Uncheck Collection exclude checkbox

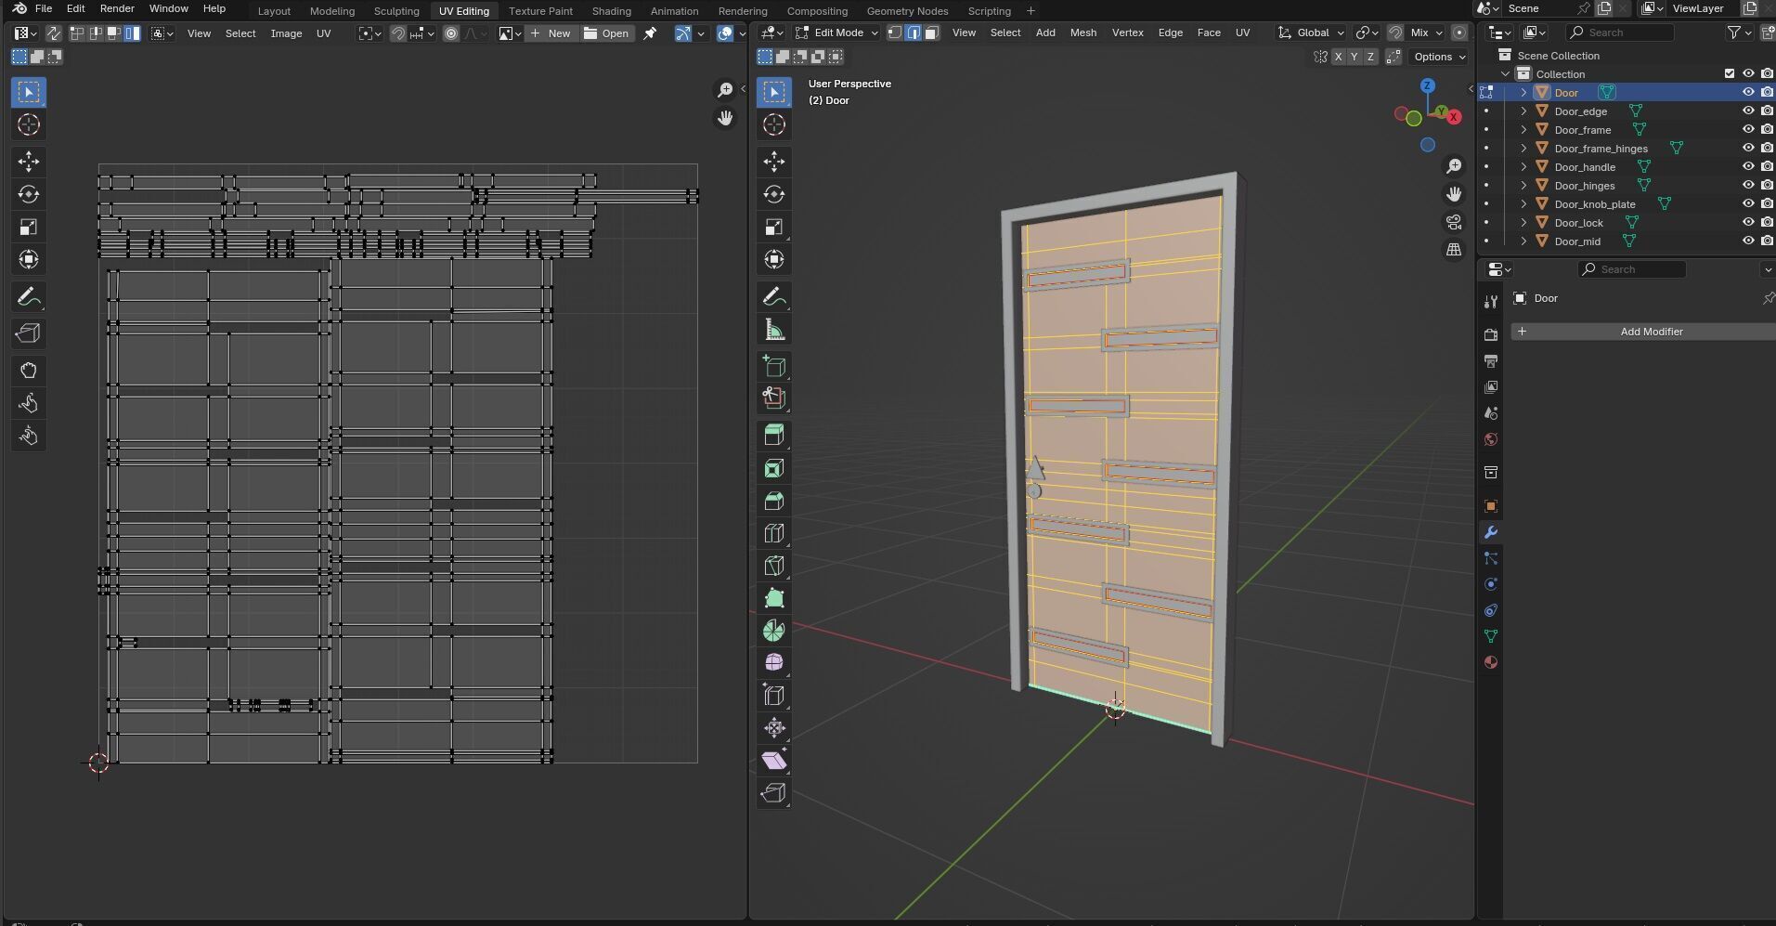tap(1729, 73)
